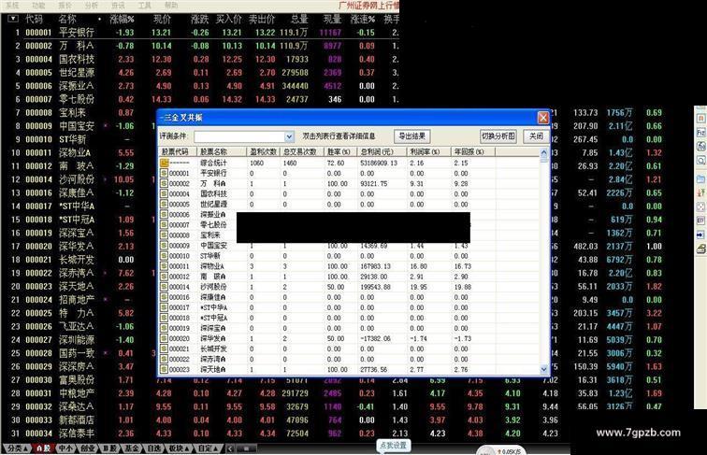Switch to the 创业 tab
This screenshot has width=707, height=455.
(88, 448)
